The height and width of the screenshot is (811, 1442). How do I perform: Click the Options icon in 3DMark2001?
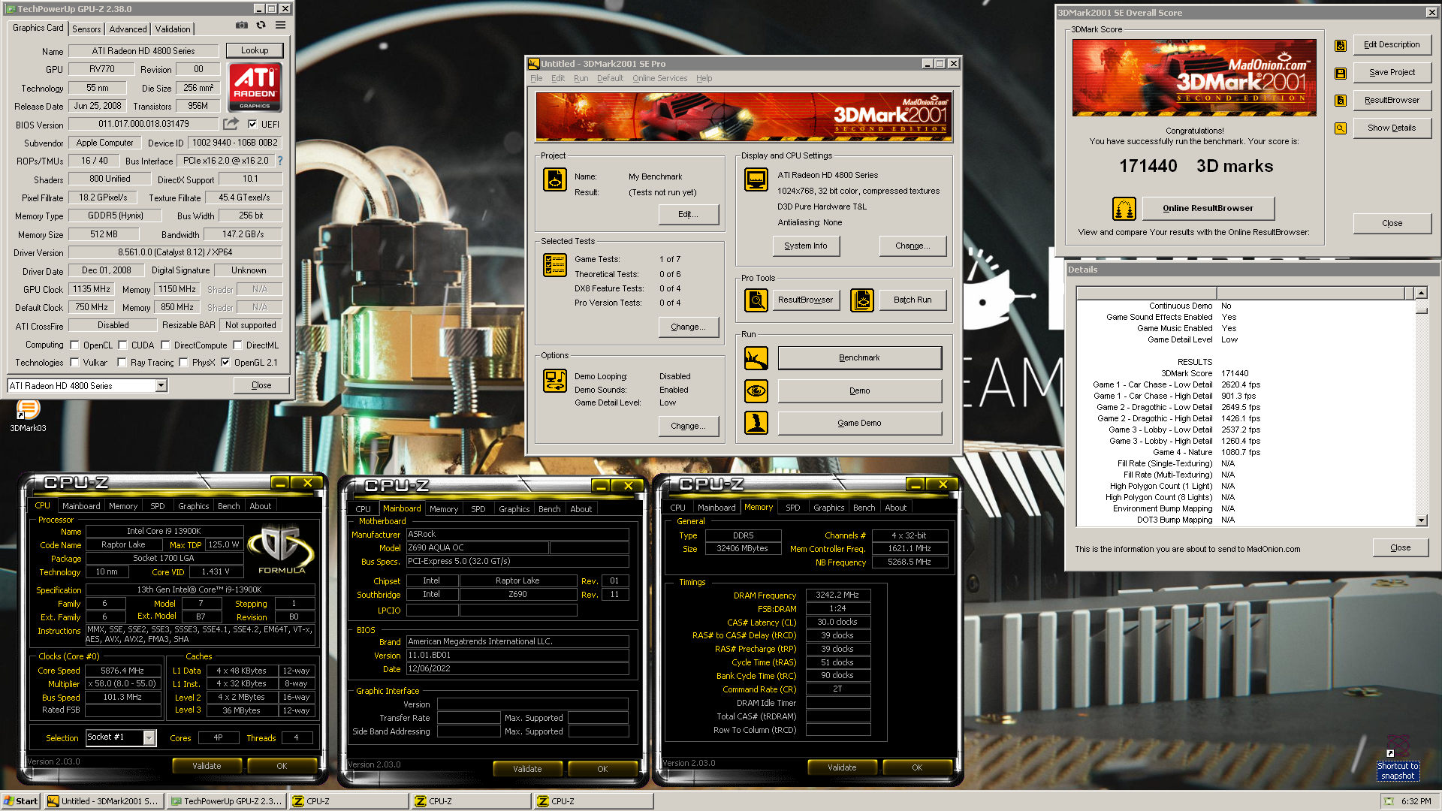coord(555,381)
